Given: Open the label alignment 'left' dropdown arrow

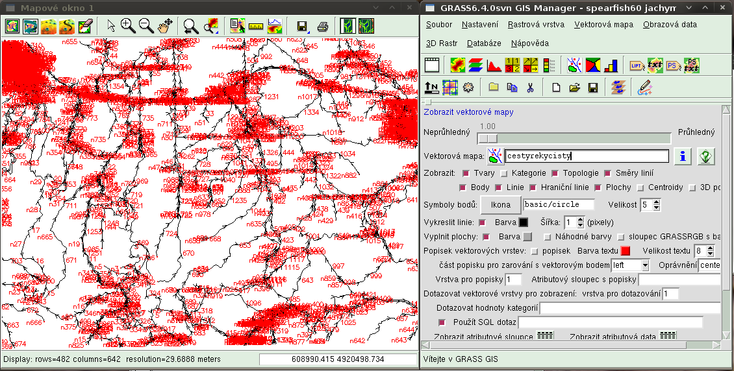Looking at the screenshot, I should [x=645, y=265].
